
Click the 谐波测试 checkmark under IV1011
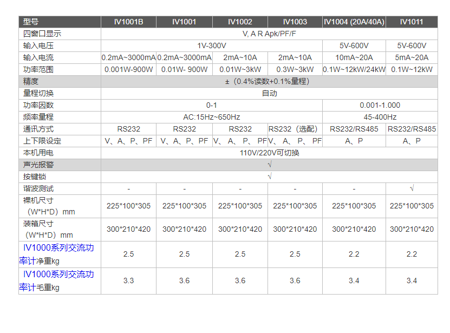pyautogui.click(x=412, y=188)
